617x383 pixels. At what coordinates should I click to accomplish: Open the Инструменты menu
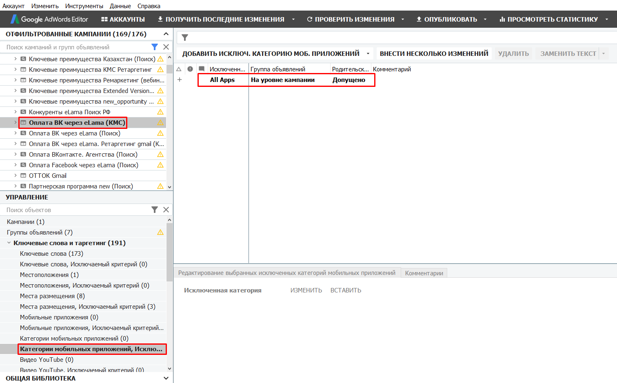[84, 6]
